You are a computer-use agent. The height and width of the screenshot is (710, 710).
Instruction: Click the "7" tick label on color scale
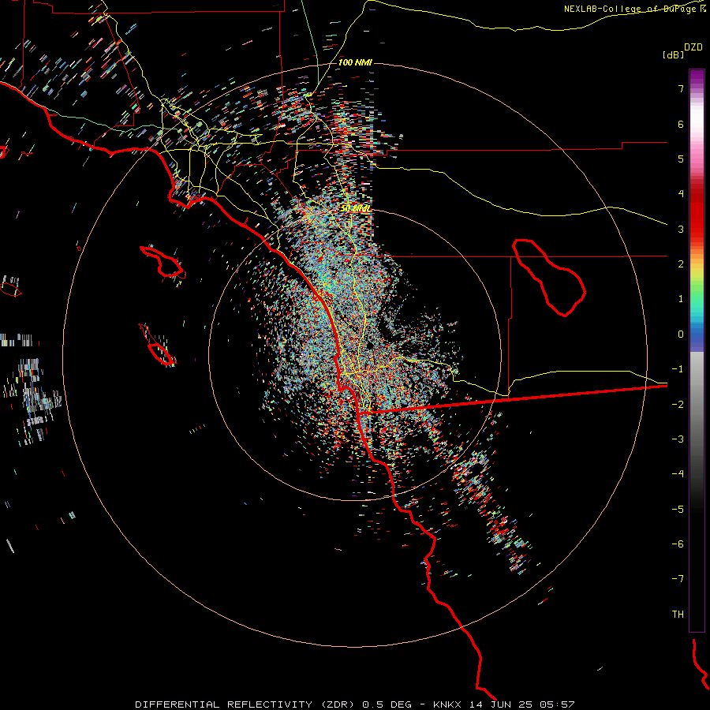681,88
